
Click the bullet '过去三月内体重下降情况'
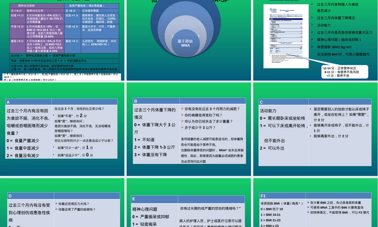click(x=336, y=18)
